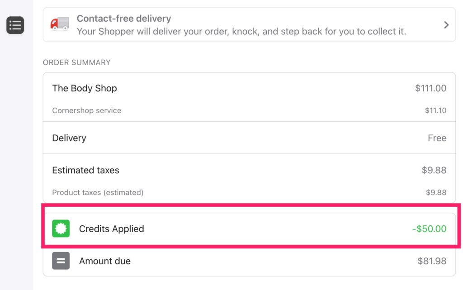Select the ORDER SUMMARY section heading
Viewport: 463px width, 290px height.
tap(77, 62)
